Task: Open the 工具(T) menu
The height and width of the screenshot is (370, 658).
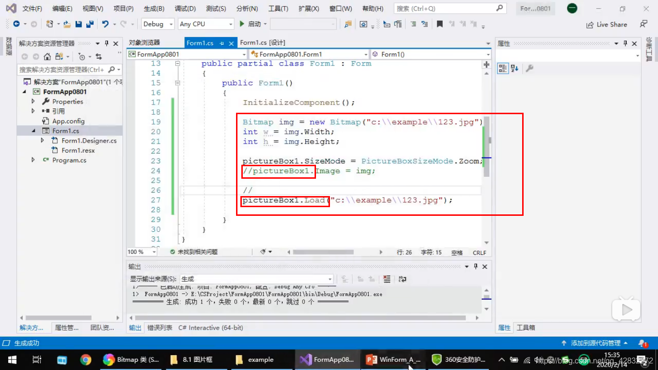Action: tap(278, 9)
